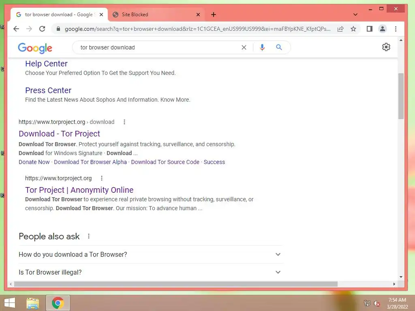Click the address bar URL

(x=197, y=29)
